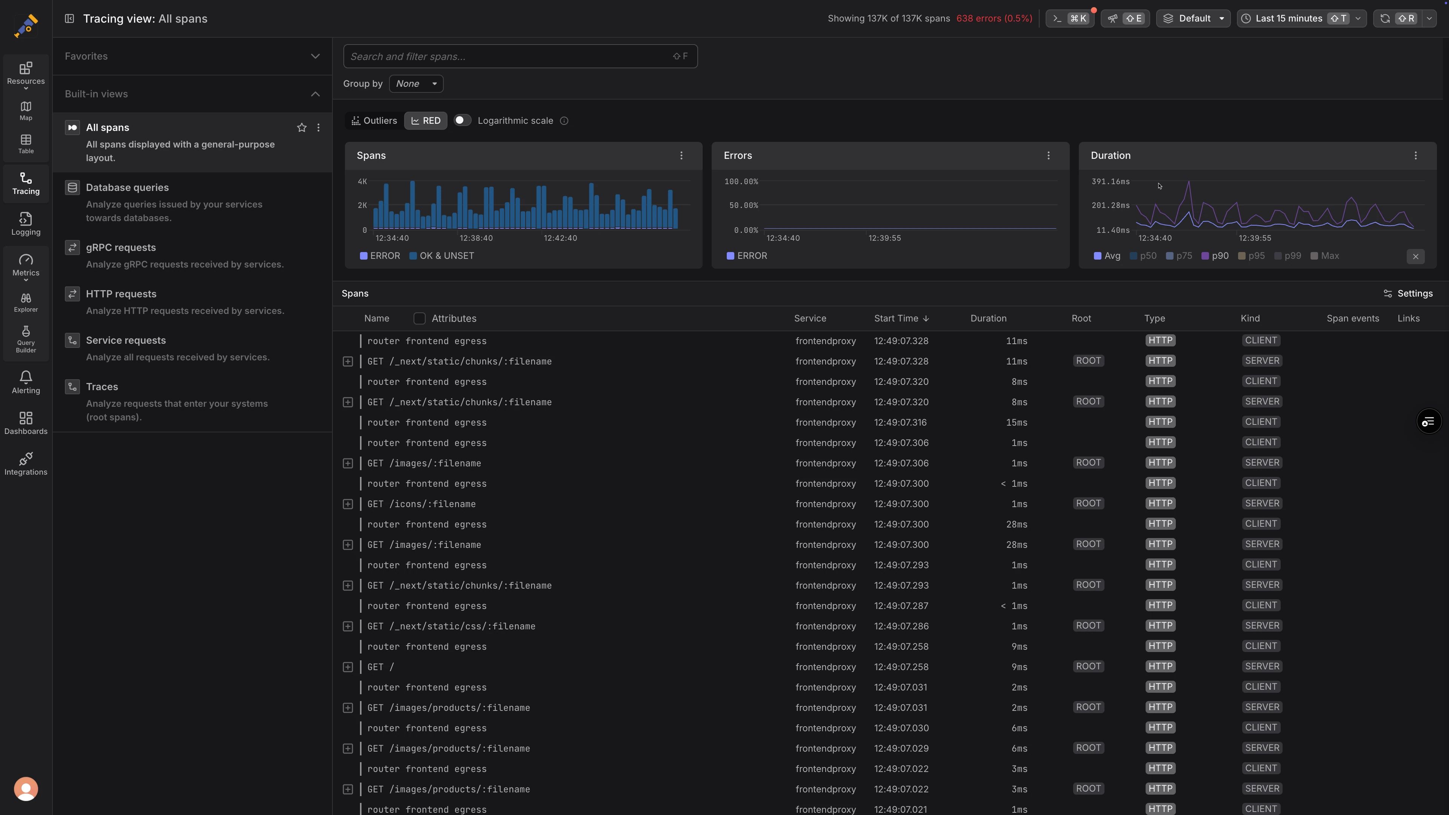Image resolution: width=1449 pixels, height=815 pixels.
Task: Go to Logging in the sidebar
Action: coord(25,223)
